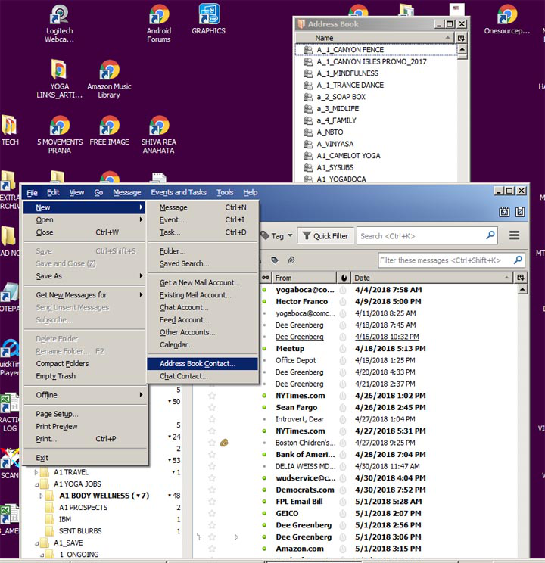Toggle the star on NYTimes.com 4/26 message

212,395
